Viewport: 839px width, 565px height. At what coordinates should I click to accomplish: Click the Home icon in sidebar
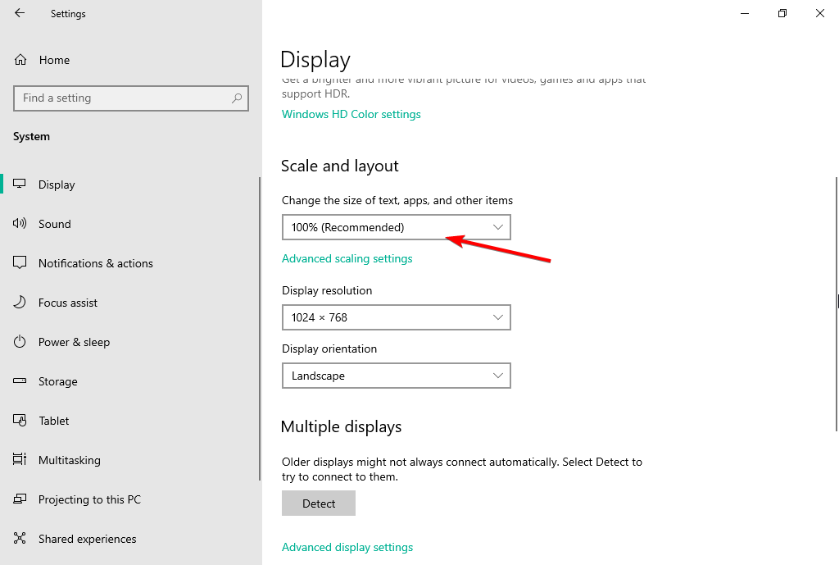20,60
